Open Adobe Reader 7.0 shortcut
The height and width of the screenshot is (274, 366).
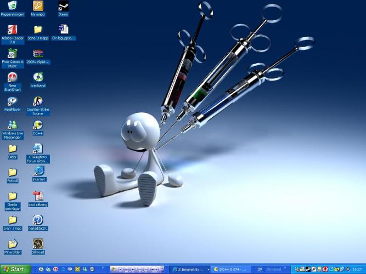[13, 30]
